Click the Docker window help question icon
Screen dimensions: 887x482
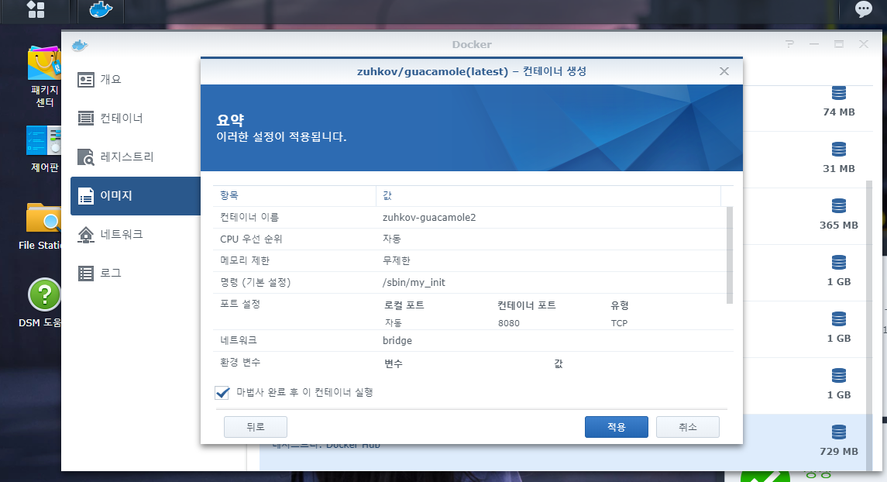(789, 44)
